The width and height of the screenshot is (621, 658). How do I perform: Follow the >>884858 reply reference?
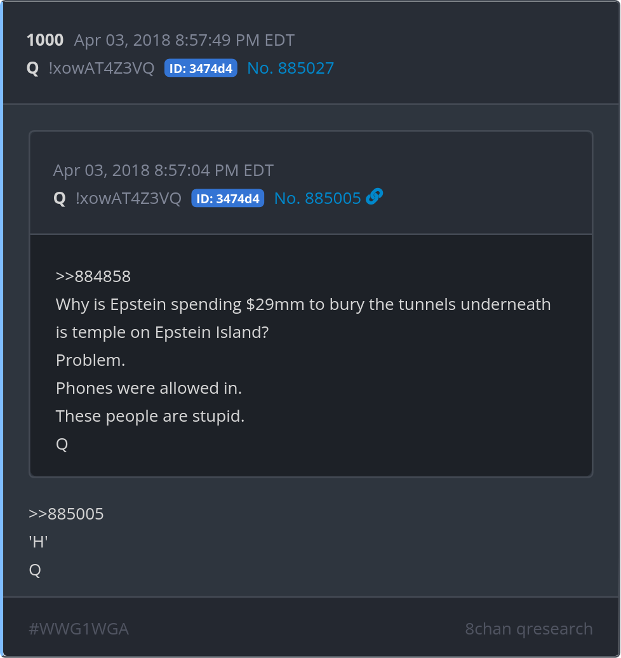[x=93, y=276]
